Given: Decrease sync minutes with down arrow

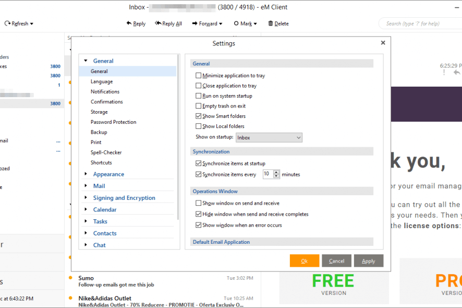Looking at the screenshot, I should click(276, 176).
